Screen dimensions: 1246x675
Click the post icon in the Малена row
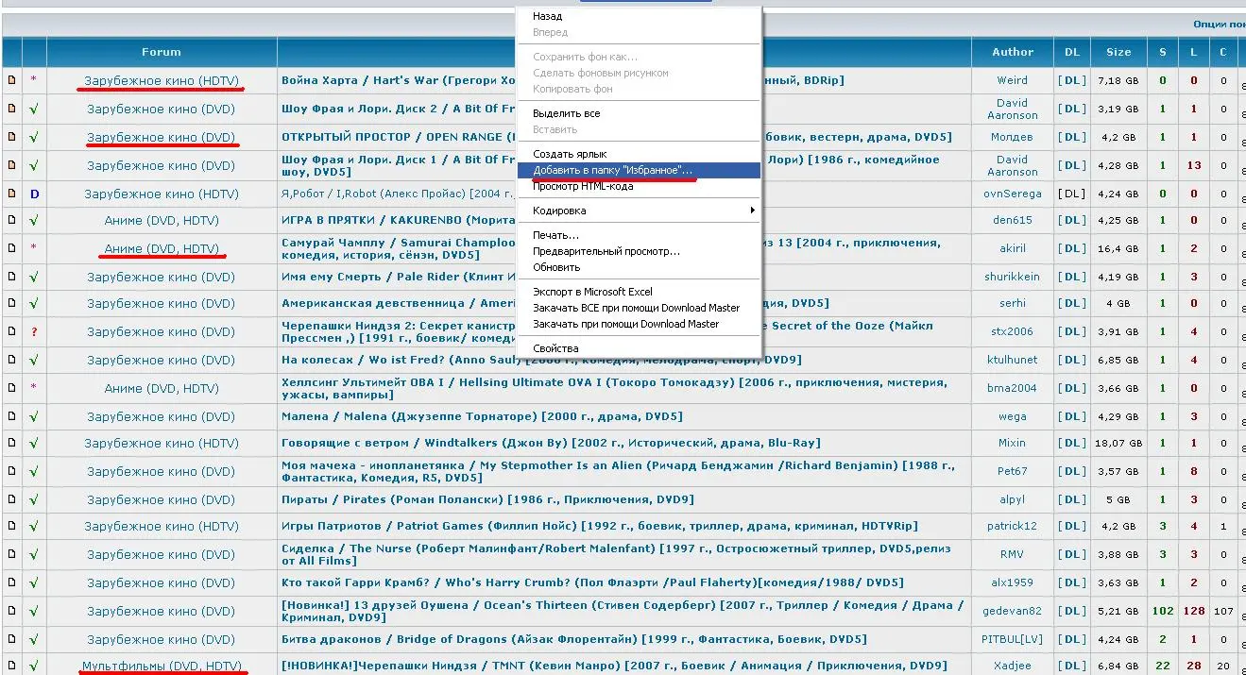tap(12, 416)
